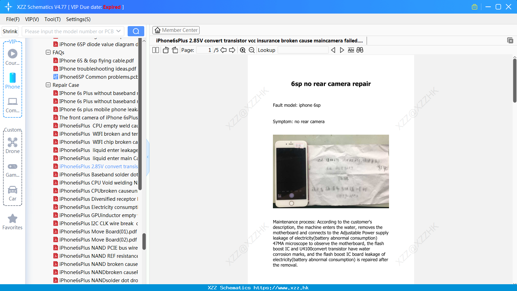Go to next page arrow
This screenshot has height=291, width=517.
pos(232,50)
